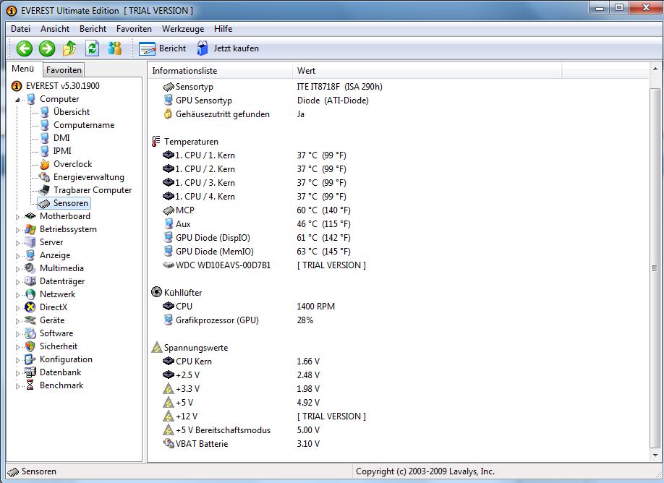Viewport: 664px width, 483px height.
Task: Select IPMI in the tree
Action: [62, 151]
